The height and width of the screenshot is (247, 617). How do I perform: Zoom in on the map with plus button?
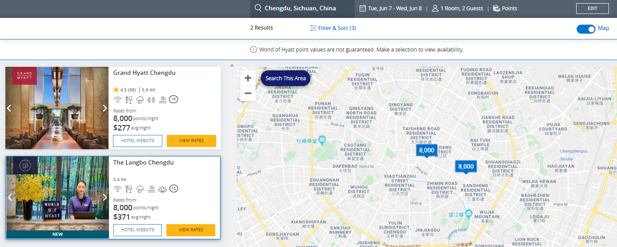pos(248,78)
